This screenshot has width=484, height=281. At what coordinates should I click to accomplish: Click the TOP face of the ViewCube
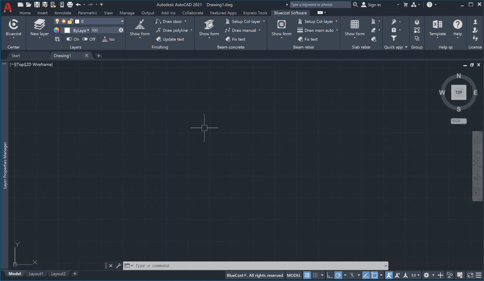459,92
